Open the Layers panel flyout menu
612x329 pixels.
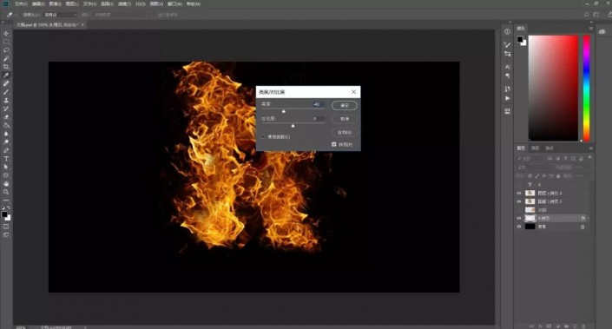[590, 148]
